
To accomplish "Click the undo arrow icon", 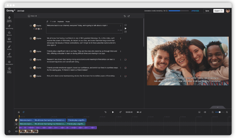I will coord(125,16).
